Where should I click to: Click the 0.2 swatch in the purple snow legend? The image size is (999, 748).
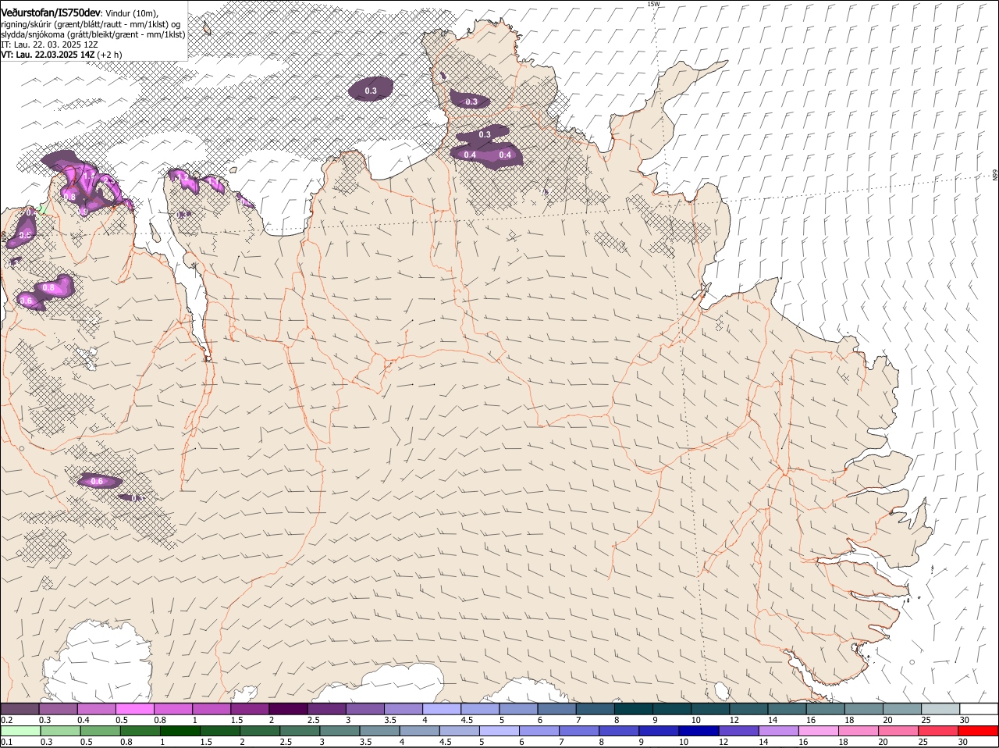pyautogui.click(x=20, y=708)
